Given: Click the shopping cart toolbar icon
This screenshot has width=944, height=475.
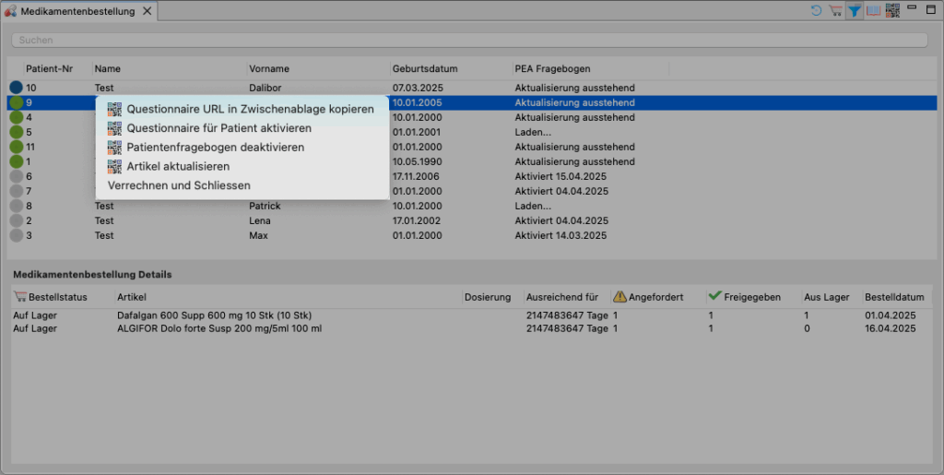Looking at the screenshot, I should [x=835, y=11].
